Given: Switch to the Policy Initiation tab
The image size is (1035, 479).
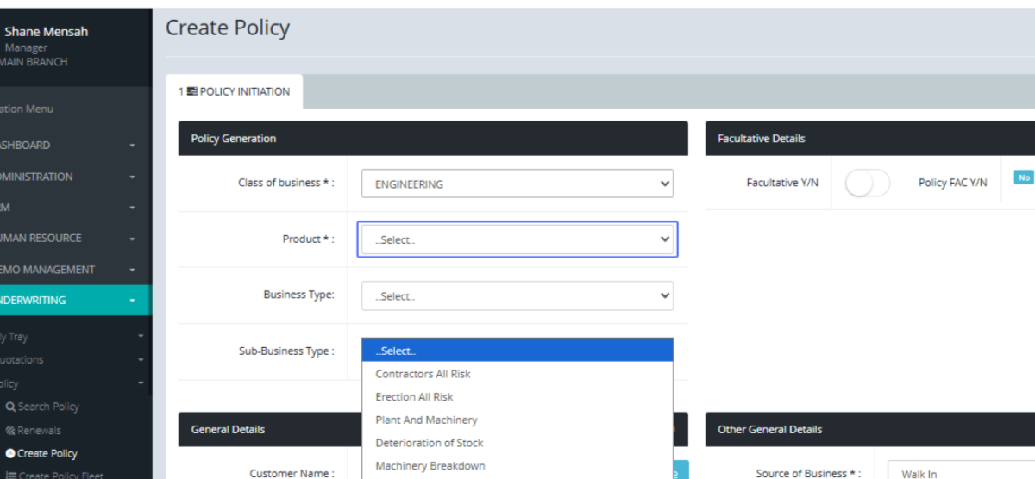Looking at the screenshot, I should click(235, 91).
